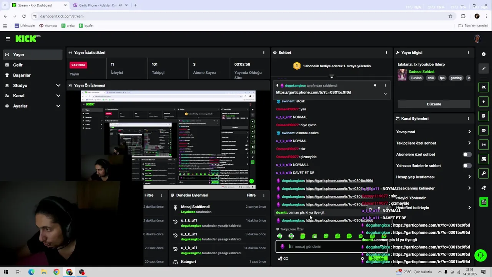Image resolution: width=492 pixels, height=277 pixels.
Task: Toggle the wrench widget icon in the sidebar
Action: 484,174
